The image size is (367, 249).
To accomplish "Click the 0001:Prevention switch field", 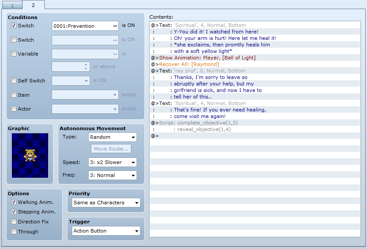I will click(x=85, y=26).
